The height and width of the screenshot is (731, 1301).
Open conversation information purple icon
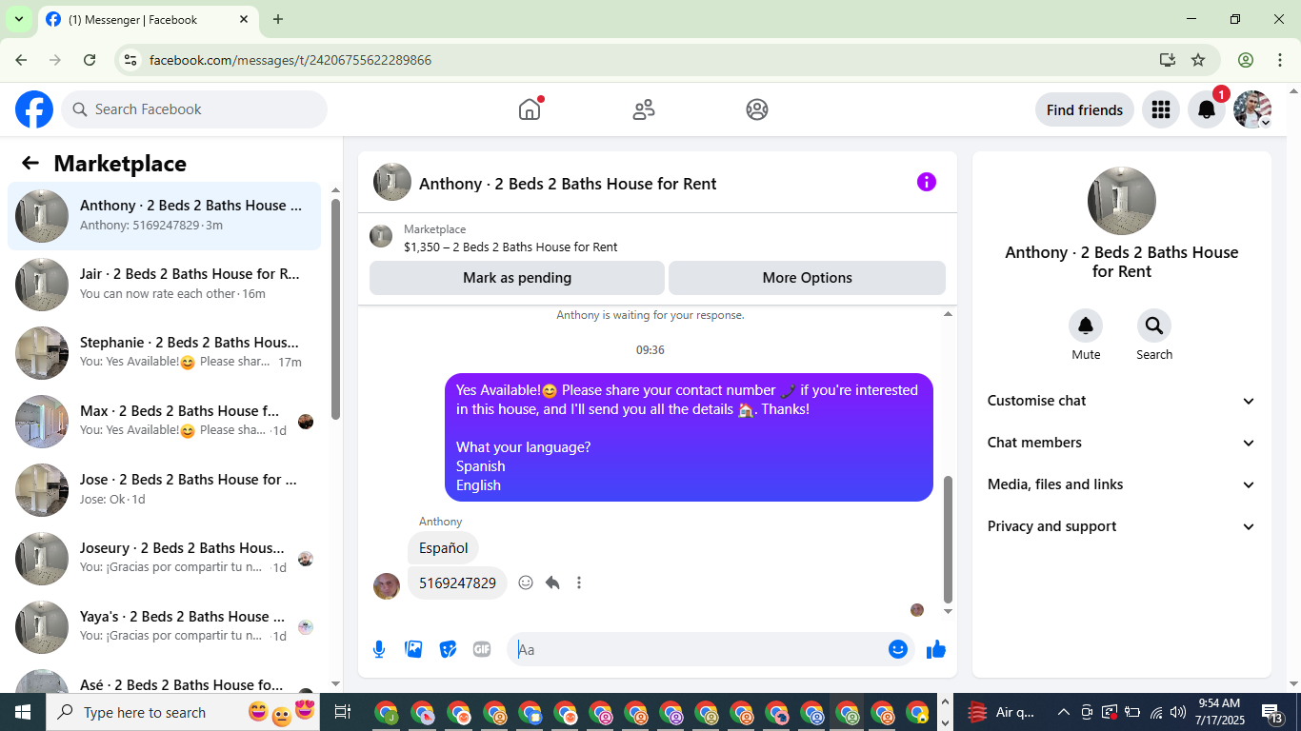coord(927,182)
